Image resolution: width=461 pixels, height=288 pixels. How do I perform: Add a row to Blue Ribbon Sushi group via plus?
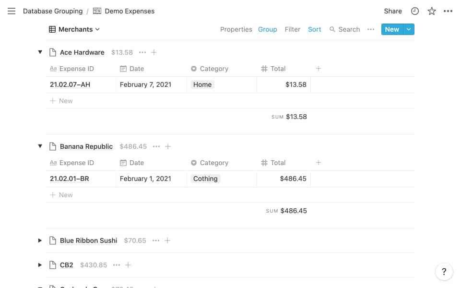click(167, 240)
